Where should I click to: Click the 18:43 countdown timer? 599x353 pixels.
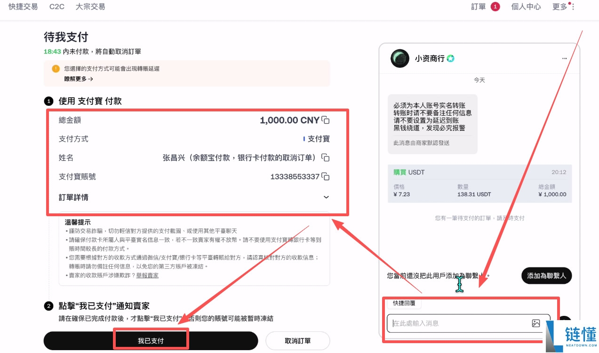click(52, 51)
